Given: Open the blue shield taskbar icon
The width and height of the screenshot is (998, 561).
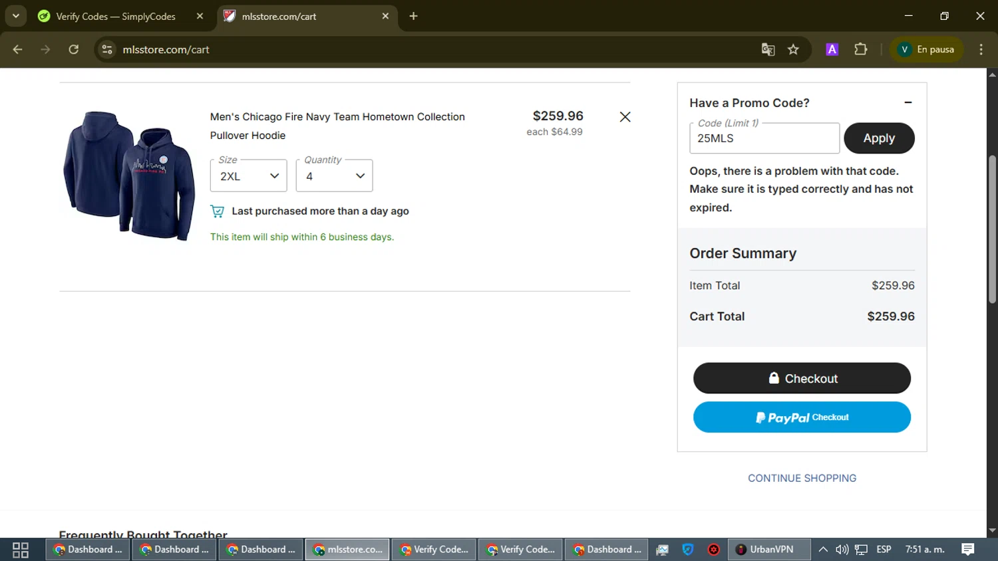Looking at the screenshot, I should pos(688,550).
